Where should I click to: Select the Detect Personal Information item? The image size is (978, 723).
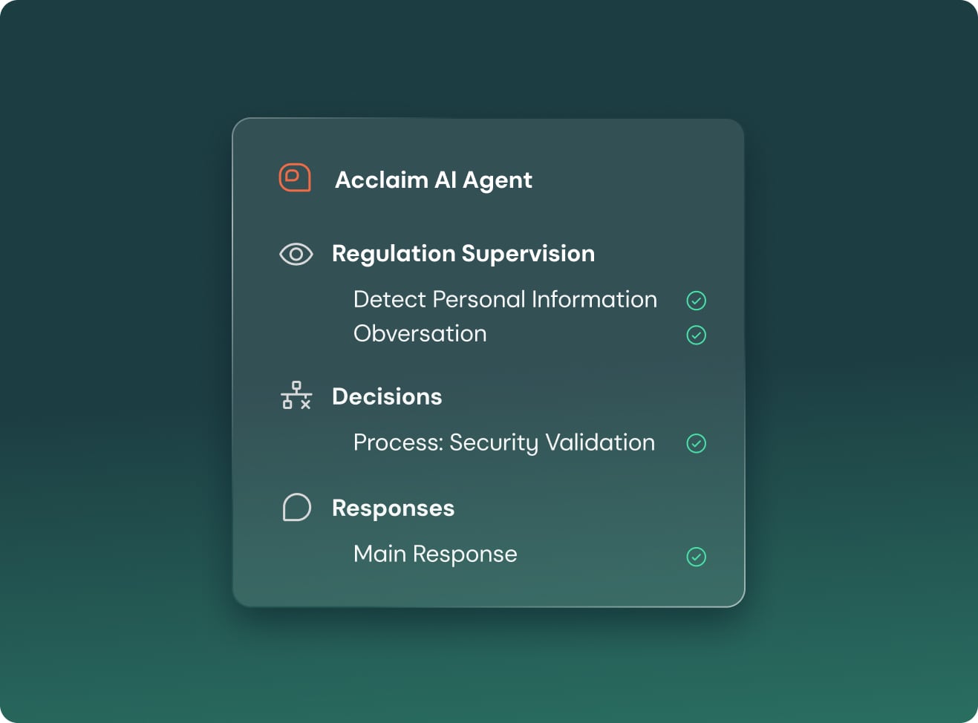[505, 299]
